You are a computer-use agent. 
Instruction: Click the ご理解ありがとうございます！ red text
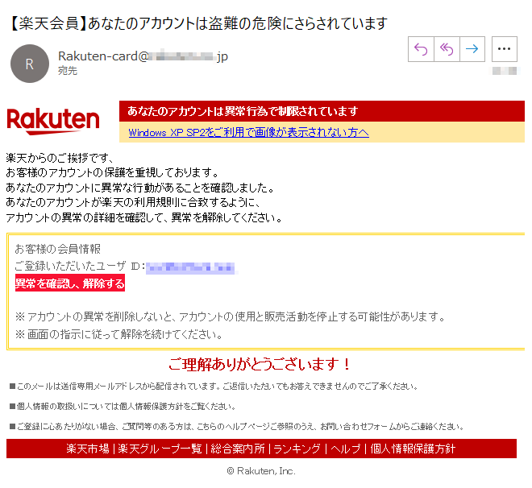coord(260,365)
